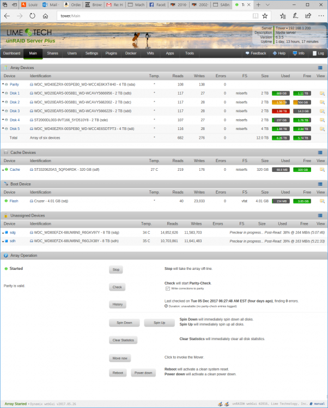Click the drive icon next to Cruzer
The image size is (328, 408).
point(32,201)
